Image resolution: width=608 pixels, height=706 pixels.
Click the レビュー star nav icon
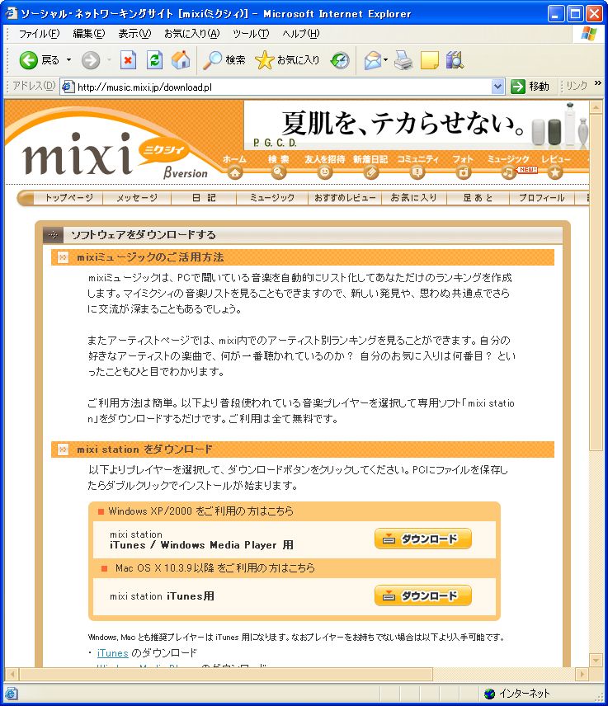point(555,172)
